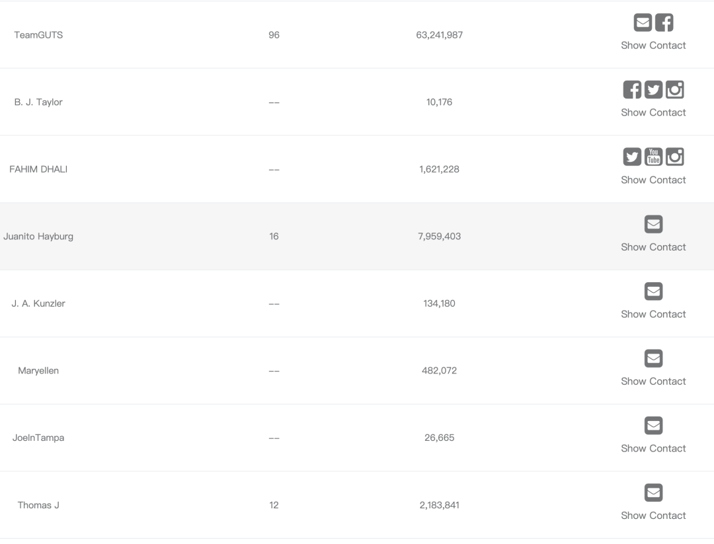714x544 pixels.
Task: Show Contact for B. J. Taylor
Action: click(x=653, y=112)
